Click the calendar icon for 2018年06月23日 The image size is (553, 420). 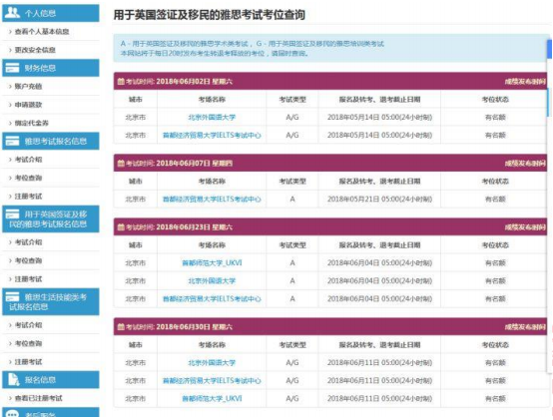pos(121,226)
